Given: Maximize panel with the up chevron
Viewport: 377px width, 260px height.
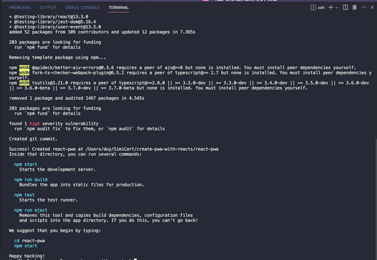Looking at the screenshot, I should (x=364, y=7).
